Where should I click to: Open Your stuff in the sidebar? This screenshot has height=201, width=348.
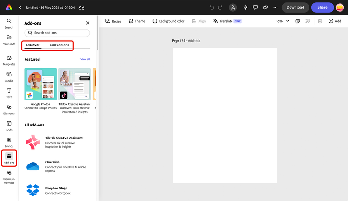[9, 40]
